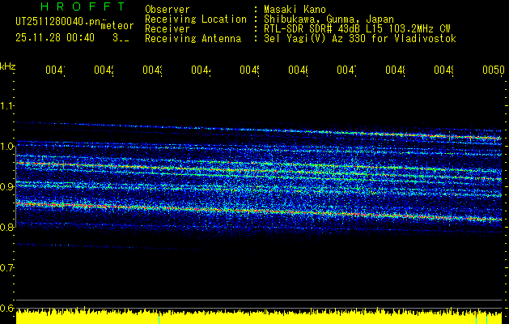Click the 0.6 frequency axis label
The width and height of the screenshot is (509, 324).
tap(7, 309)
